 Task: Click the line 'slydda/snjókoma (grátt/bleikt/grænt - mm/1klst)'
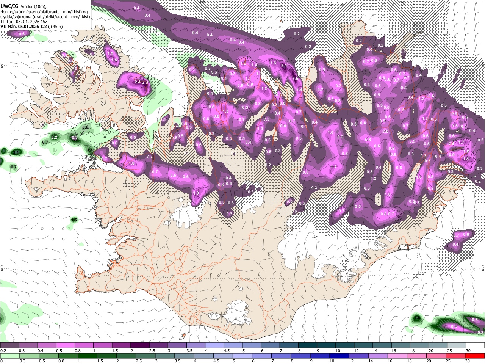coord(45,17)
